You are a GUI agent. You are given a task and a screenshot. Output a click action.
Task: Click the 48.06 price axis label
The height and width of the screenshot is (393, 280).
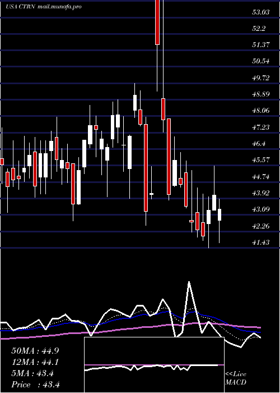point(261,111)
